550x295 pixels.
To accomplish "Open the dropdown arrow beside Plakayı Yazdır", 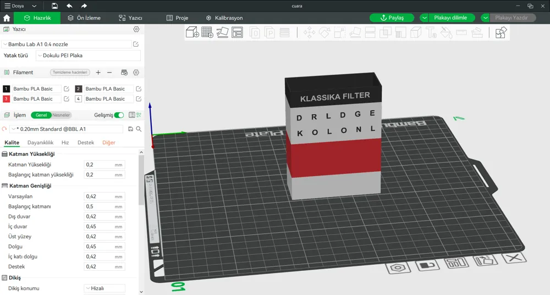I will 486,18.
